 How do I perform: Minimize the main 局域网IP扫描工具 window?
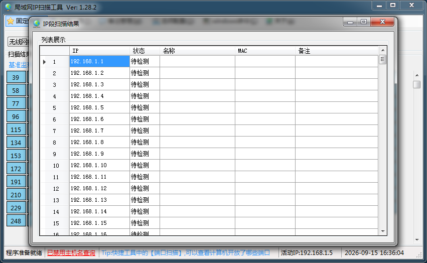(379, 6)
